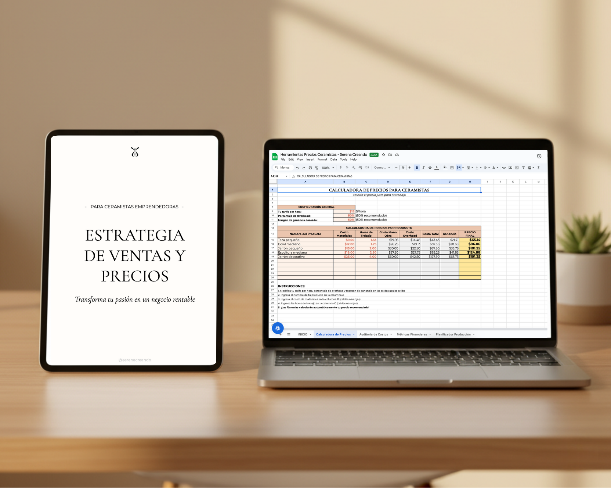Click the insert link icon
This screenshot has height=488, width=611.
click(504, 168)
